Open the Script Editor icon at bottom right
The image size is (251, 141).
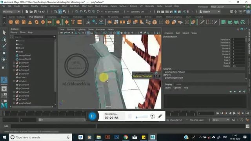pyautogui.click(x=247, y=126)
